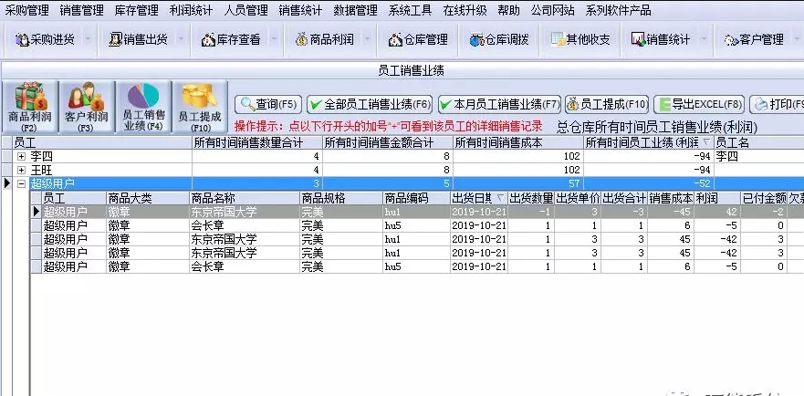Select the 员工销售业绩 (F4) pie chart icon

(142, 107)
